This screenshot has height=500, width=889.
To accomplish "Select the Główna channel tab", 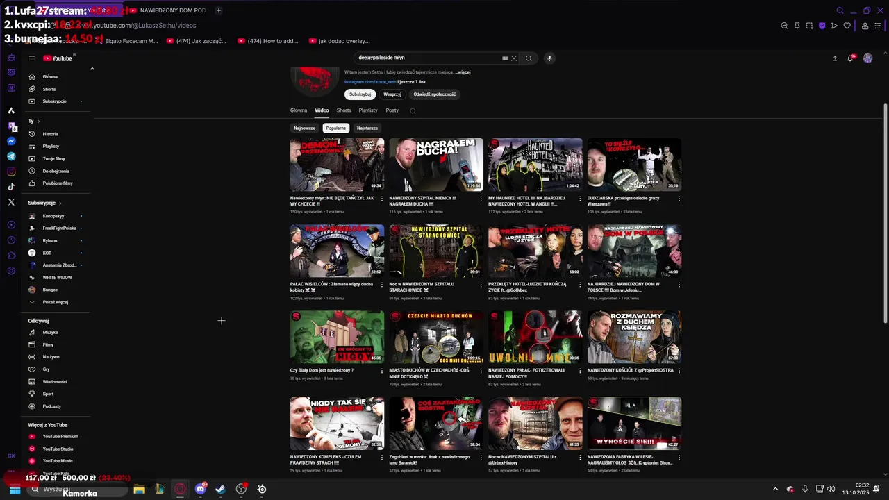I will [x=299, y=110].
